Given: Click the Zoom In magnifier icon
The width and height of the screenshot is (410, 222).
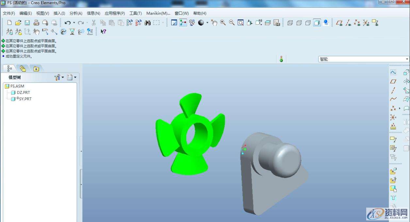Looking at the screenshot, I should point(223,23).
